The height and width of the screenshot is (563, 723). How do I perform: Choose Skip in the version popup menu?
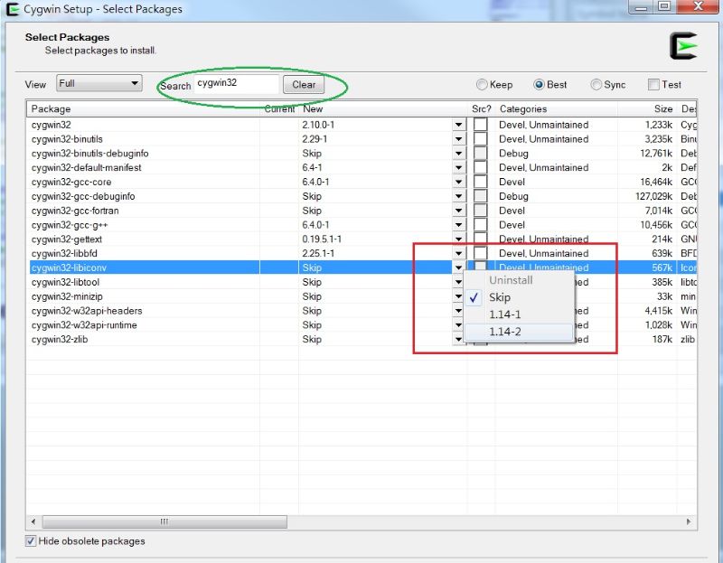(x=519, y=297)
